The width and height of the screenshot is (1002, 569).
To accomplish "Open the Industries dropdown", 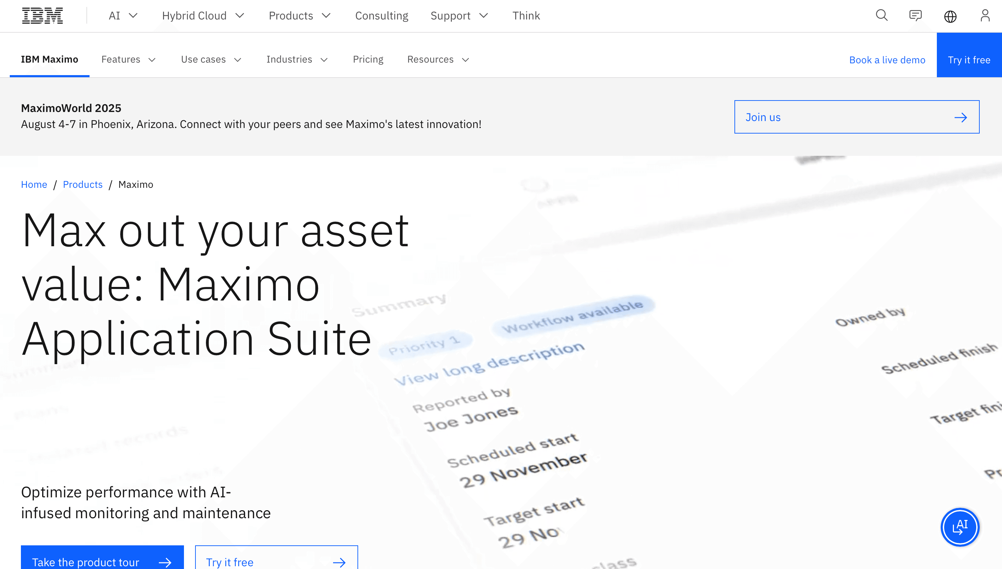I will (297, 59).
